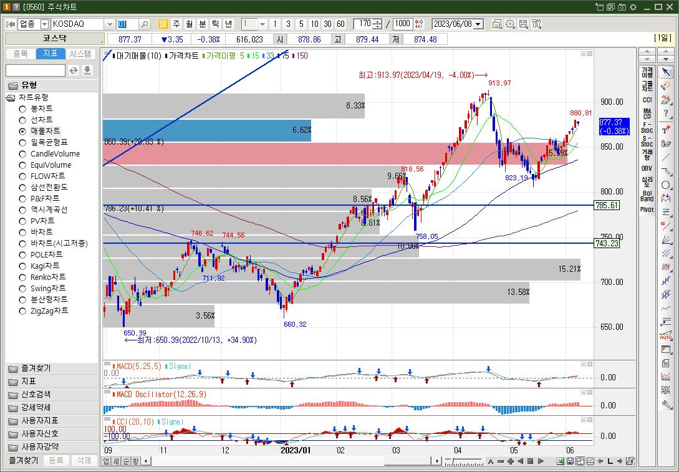The height and width of the screenshot is (472, 679).
Task: Expand the 신호검색 folder section
Action: [52, 395]
